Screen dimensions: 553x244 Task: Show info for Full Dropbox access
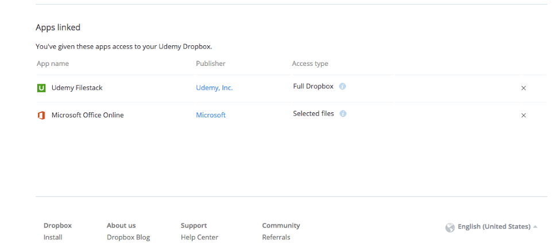[x=342, y=86]
